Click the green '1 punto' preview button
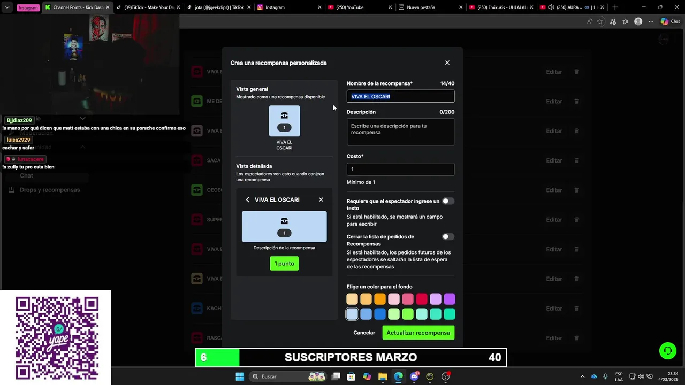Image resolution: width=685 pixels, height=385 pixels. pos(284,264)
